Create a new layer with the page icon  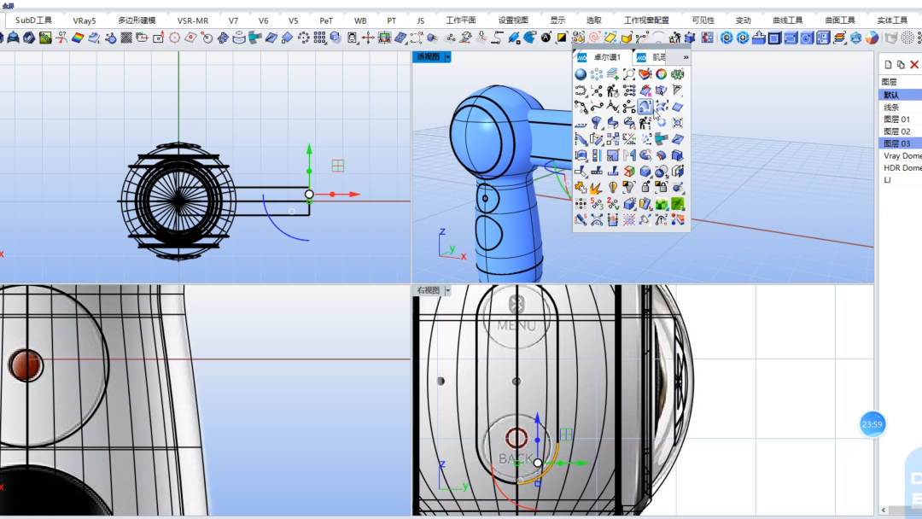point(888,64)
